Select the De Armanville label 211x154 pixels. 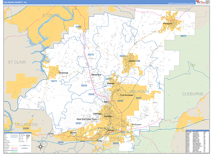point(137,124)
